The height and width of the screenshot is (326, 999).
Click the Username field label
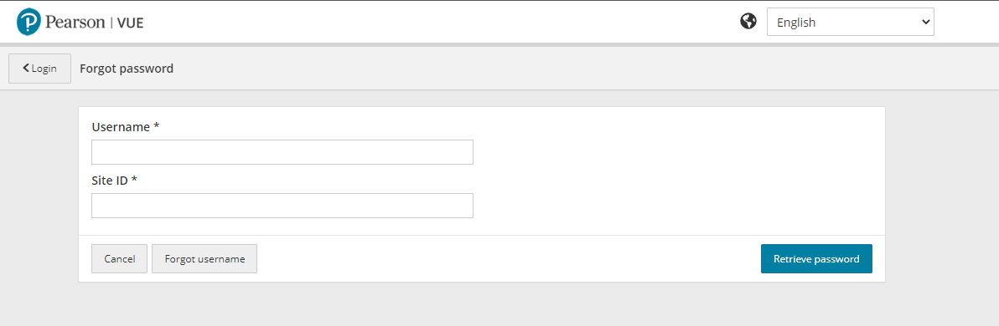point(121,126)
